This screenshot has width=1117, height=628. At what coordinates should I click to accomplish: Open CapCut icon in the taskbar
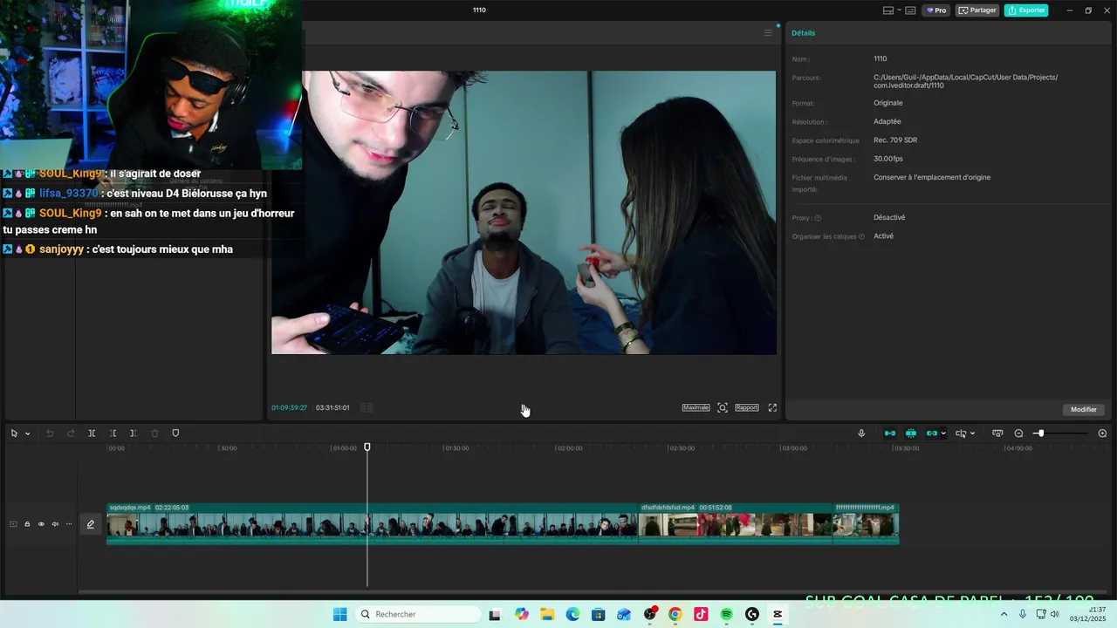778,614
